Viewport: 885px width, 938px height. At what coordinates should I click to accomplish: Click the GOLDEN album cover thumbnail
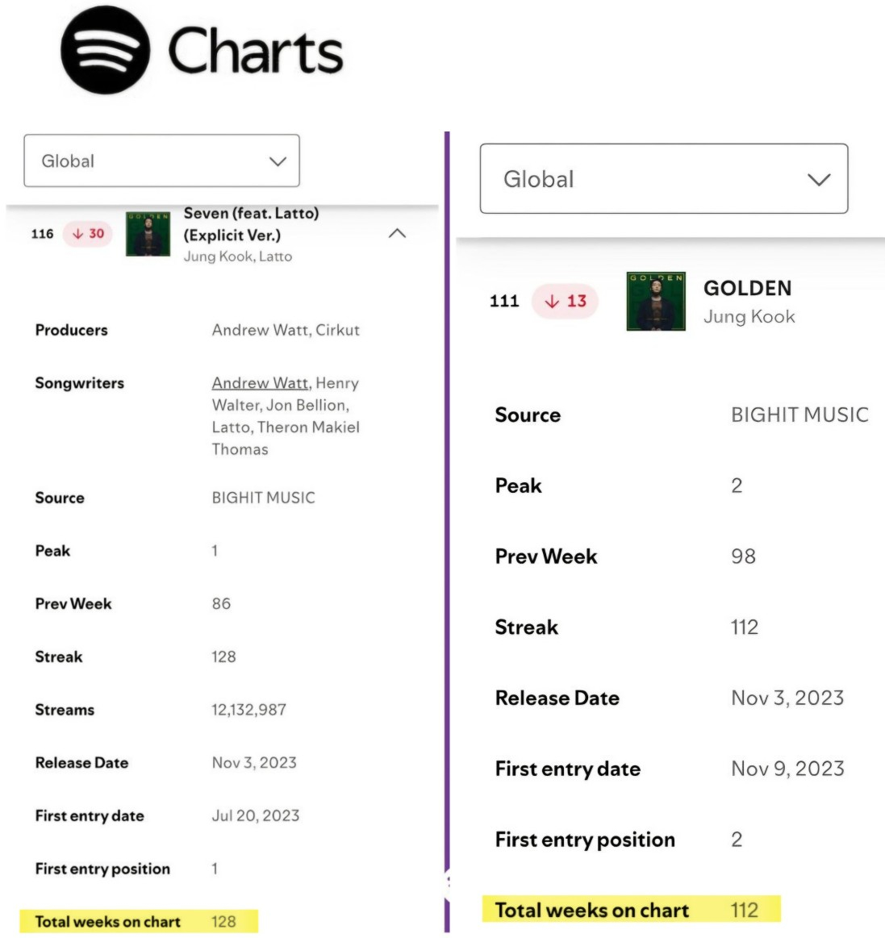tap(656, 301)
